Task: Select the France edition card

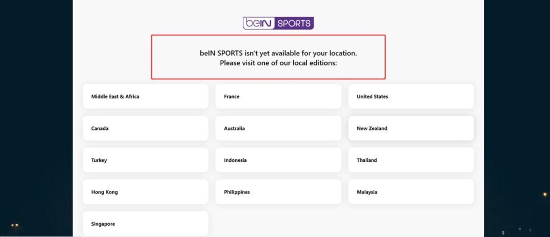Action: 278,97
